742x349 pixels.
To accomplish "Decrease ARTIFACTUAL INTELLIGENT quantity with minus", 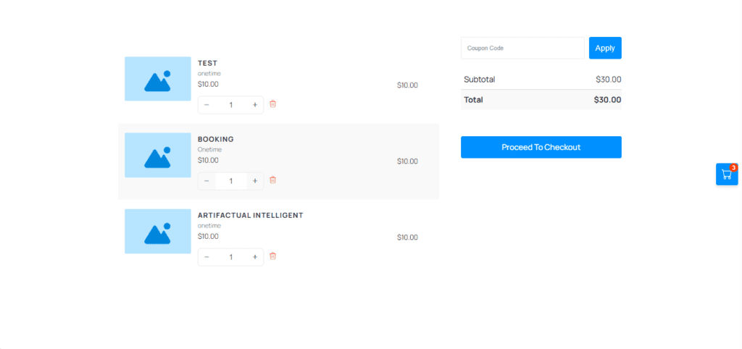I will pos(207,257).
